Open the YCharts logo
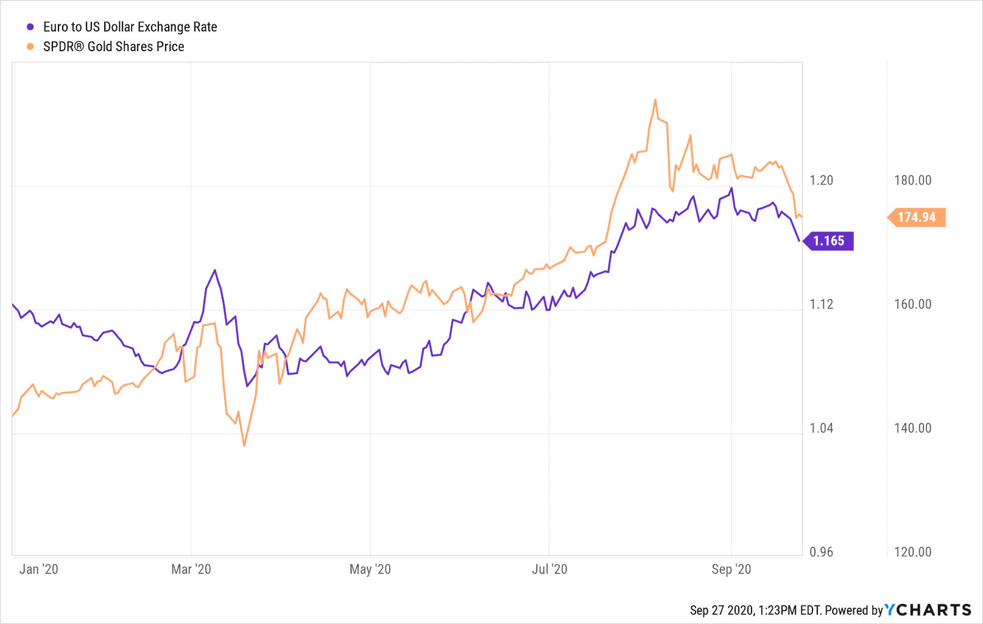 (x=928, y=610)
